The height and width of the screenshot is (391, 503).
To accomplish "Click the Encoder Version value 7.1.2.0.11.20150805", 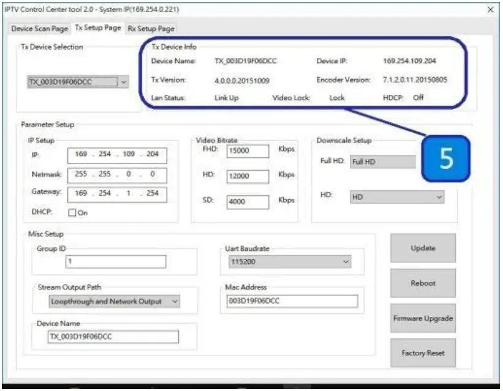I will click(415, 80).
